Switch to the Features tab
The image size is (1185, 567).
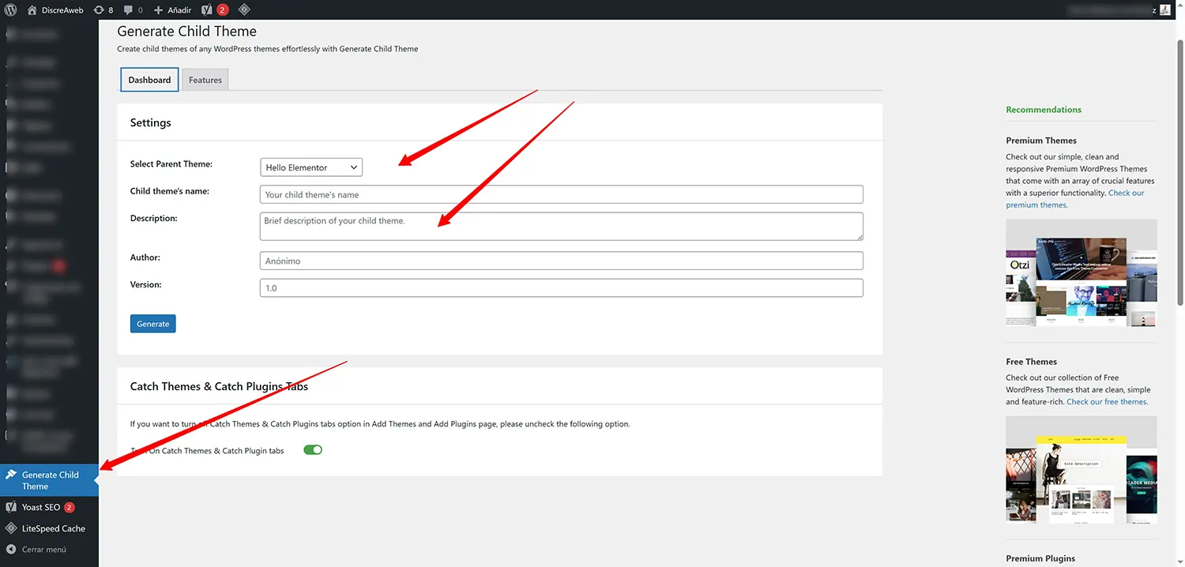pos(205,79)
